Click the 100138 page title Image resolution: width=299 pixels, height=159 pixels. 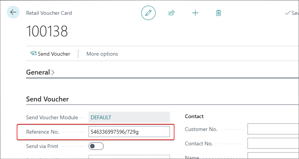pyautogui.click(x=47, y=31)
